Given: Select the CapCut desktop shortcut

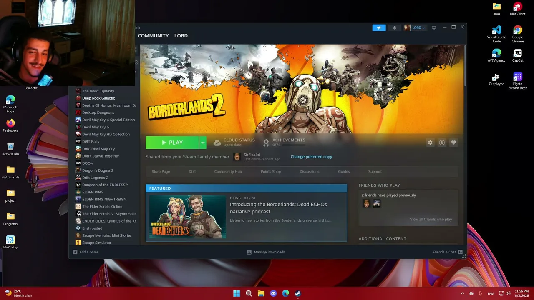Looking at the screenshot, I should [x=518, y=55].
